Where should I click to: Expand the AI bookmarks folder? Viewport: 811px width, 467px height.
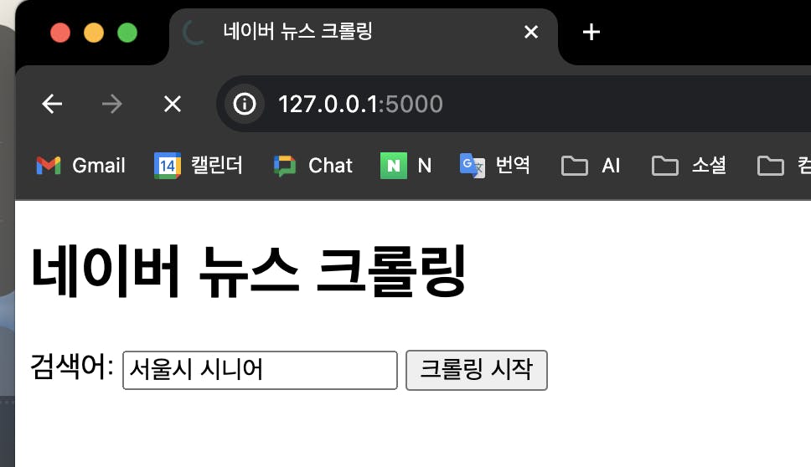[591, 166]
